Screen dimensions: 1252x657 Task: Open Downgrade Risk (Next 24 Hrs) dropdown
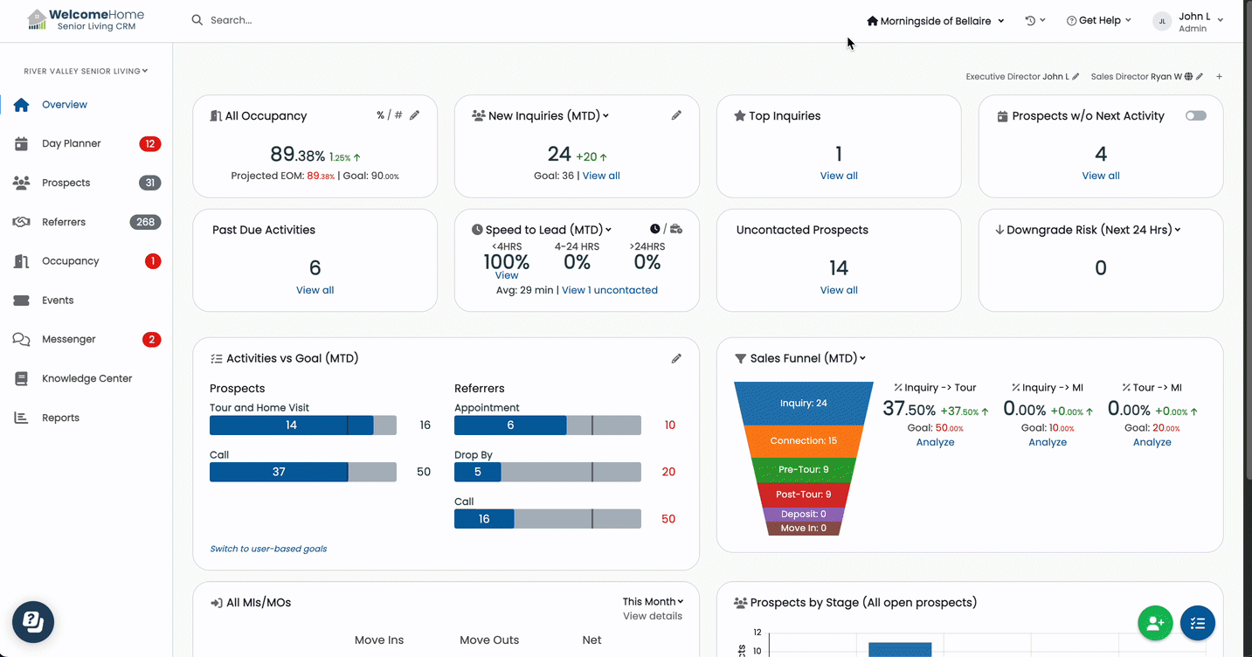tap(1094, 230)
